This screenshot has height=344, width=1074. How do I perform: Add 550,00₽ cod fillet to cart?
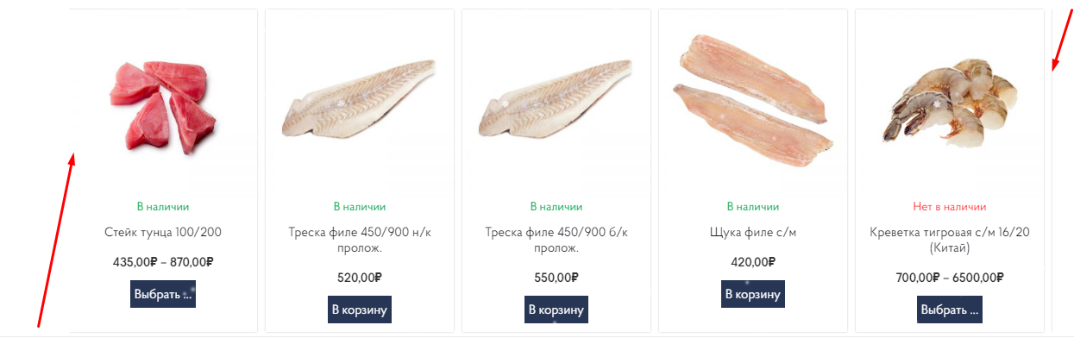(556, 310)
